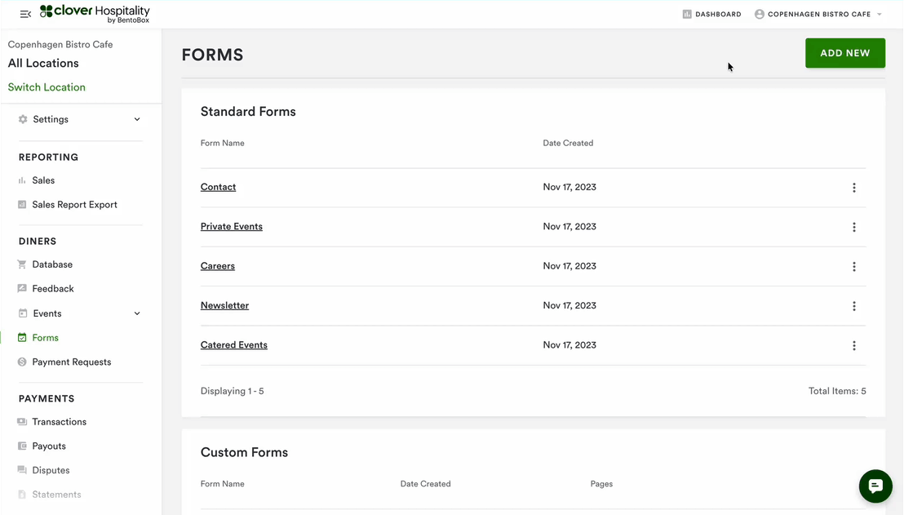Click the Clover Hospitality logo

click(x=95, y=13)
